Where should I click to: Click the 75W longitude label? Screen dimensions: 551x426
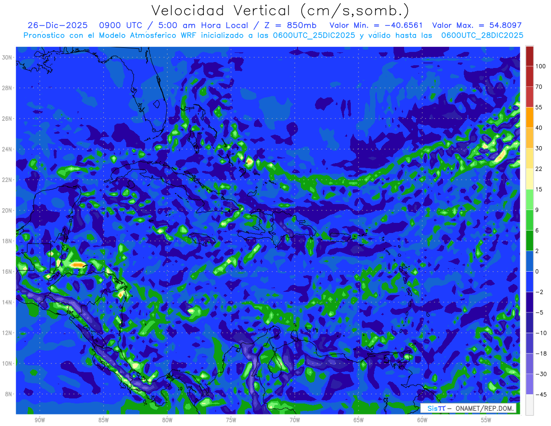click(x=231, y=420)
